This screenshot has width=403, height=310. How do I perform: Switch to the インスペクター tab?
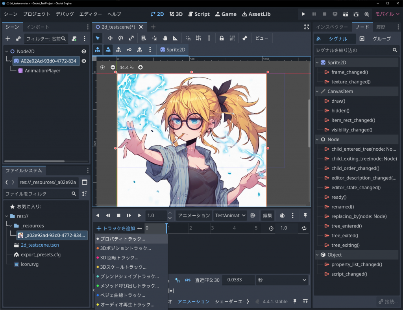(x=333, y=27)
